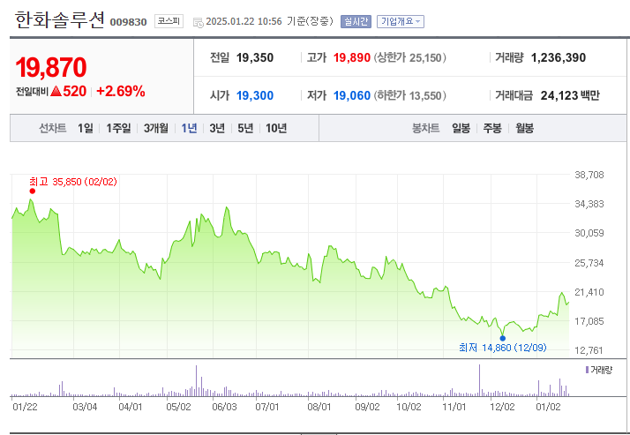Image resolution: width=630 pixels, height=435 pixels.
Task: Open the 기업개요 dropdown
Action: tap(401, 21)
